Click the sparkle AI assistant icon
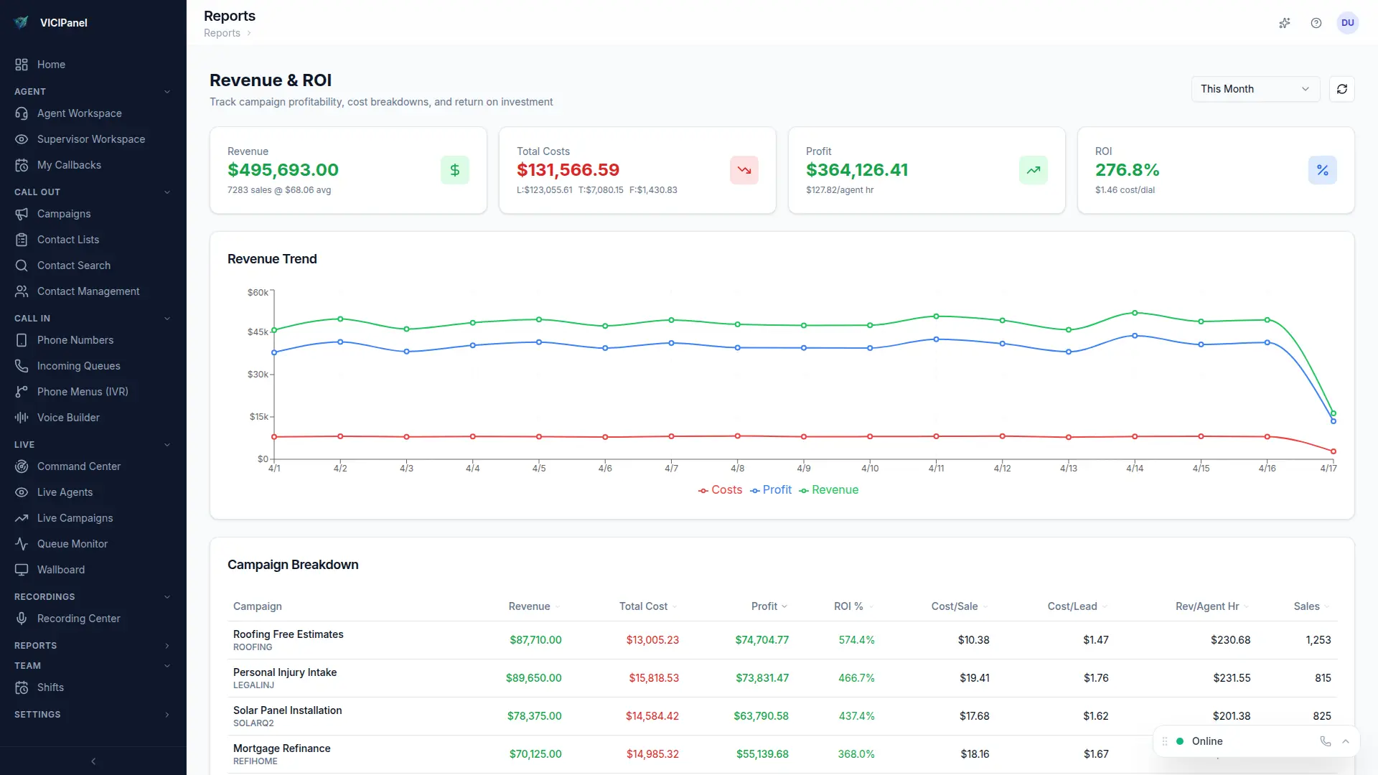Viewport: 1378px width, 775px height. (1284, 23)
